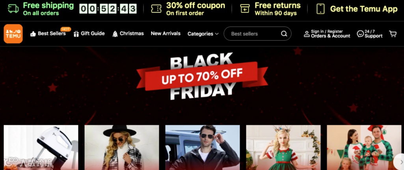Click the chevron next to Categories
This screenshot has height=170, width=404.
click(x=217, y=34)
